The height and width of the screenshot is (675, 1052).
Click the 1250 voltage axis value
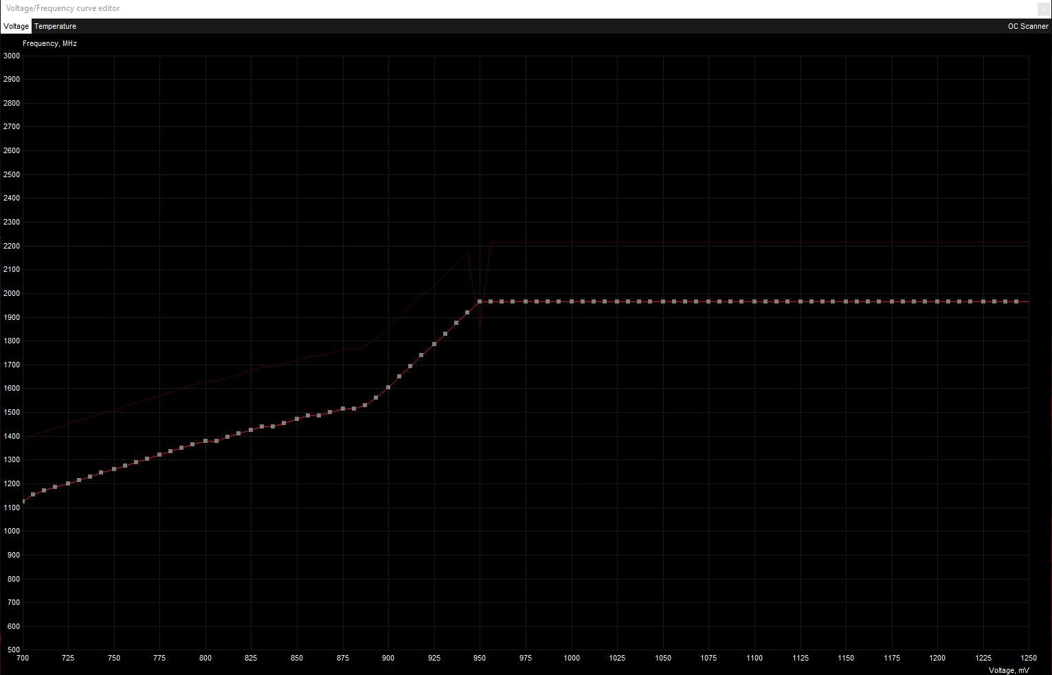coord(1029,658)
